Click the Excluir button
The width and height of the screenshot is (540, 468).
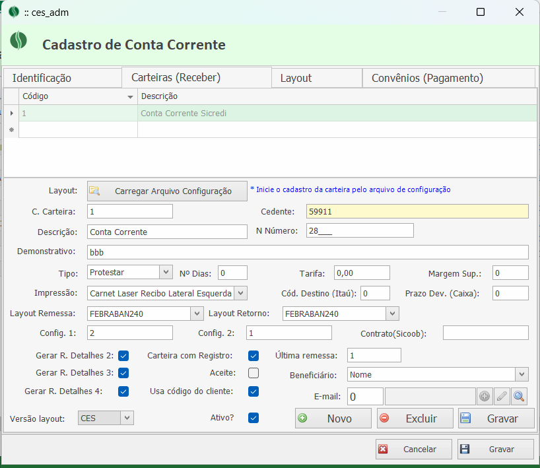pos(415,418)
